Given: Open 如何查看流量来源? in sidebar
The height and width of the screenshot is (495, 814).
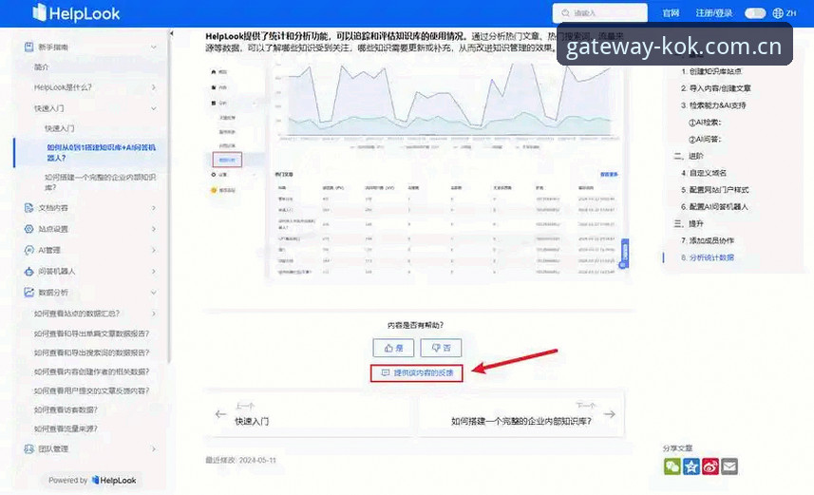Looking at the screenshot, I should pos(66,429).
